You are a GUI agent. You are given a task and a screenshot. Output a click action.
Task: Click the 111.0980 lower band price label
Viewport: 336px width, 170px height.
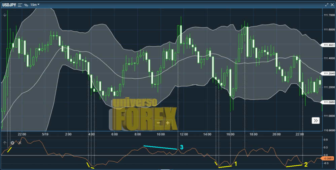click(x=328, y=102)
